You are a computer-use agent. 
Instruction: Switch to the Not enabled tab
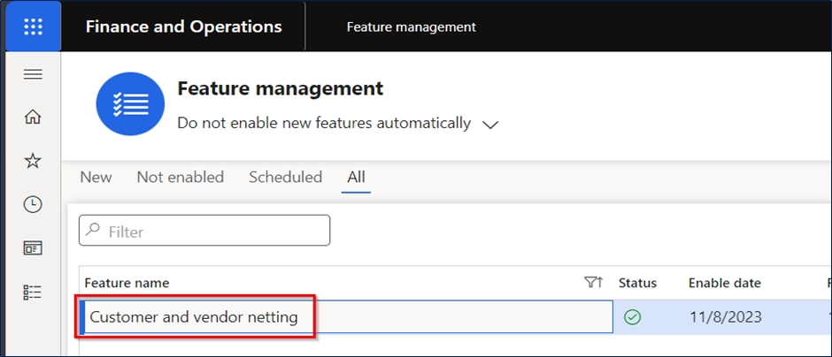coord(181,177)
